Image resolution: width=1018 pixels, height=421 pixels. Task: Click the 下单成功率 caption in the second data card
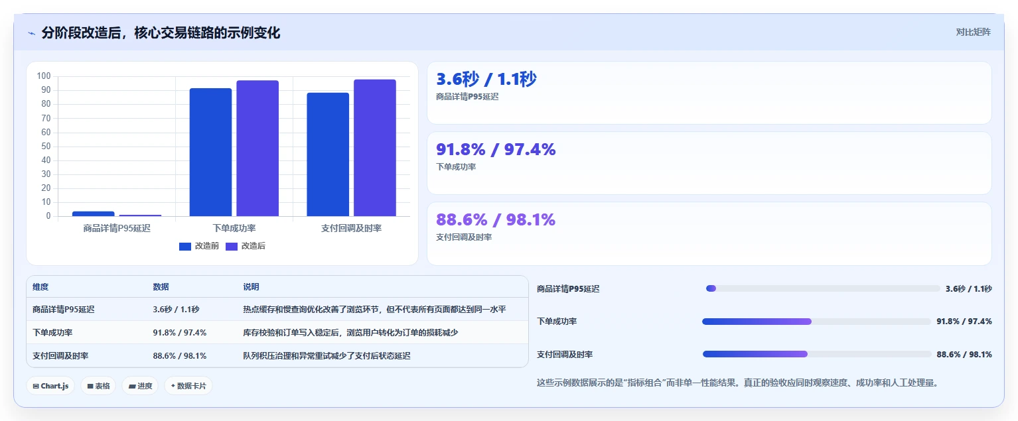point(456,167)
